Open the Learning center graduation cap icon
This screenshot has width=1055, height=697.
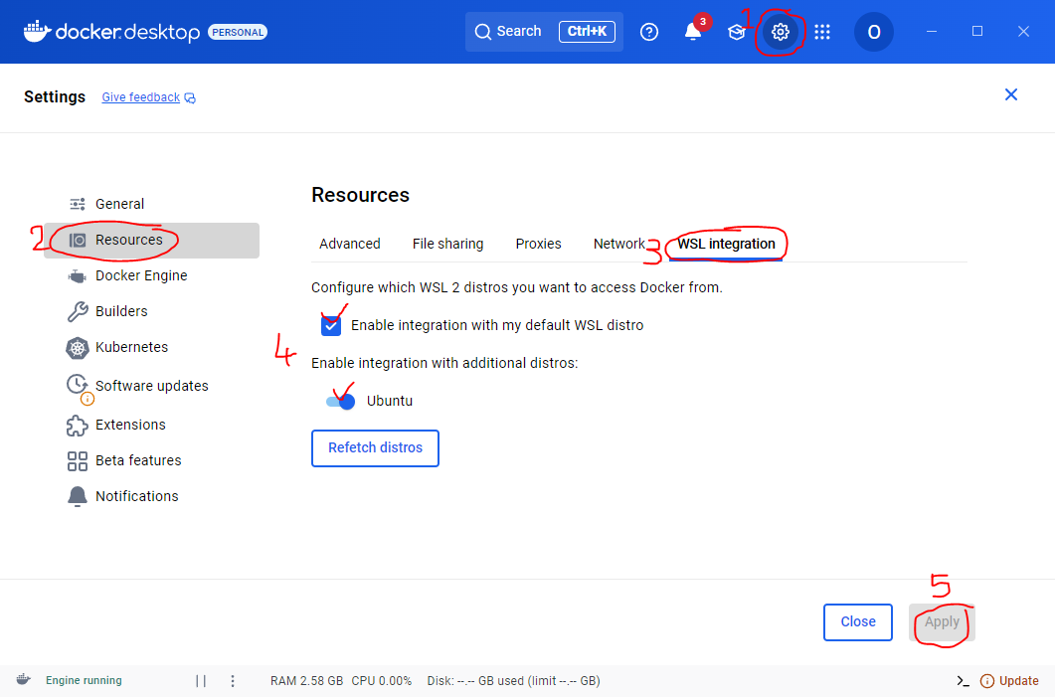pos(737,32)
